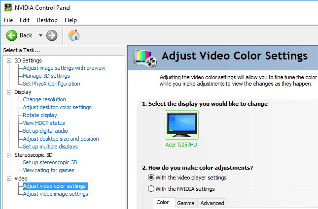
Task: Open Set up multiple displays
Action: 50,147
